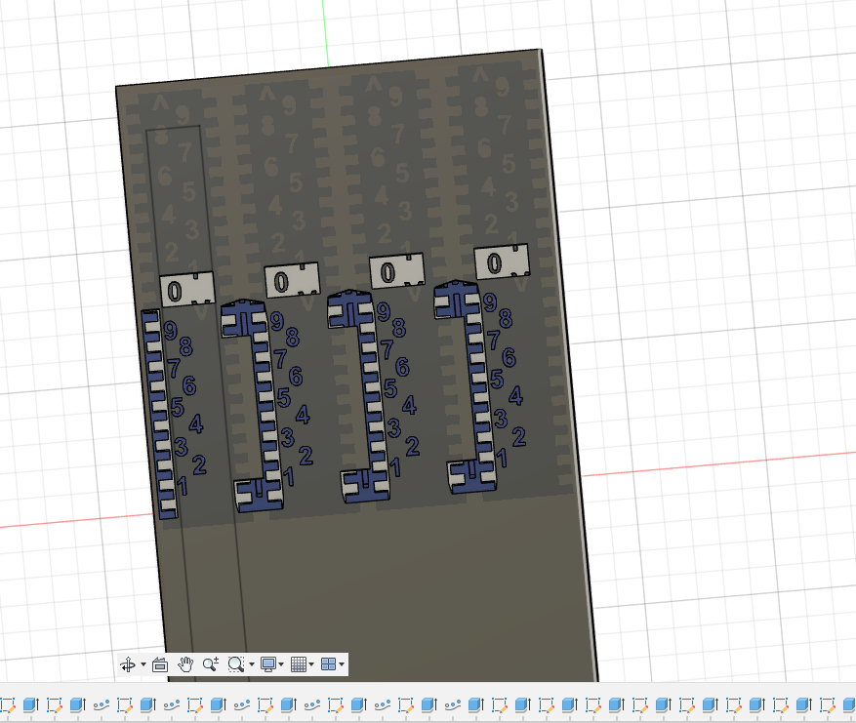This screenshot has height=723, width=856.
Task: Select the Orbit tool
Action: click(x=130, y=663)
